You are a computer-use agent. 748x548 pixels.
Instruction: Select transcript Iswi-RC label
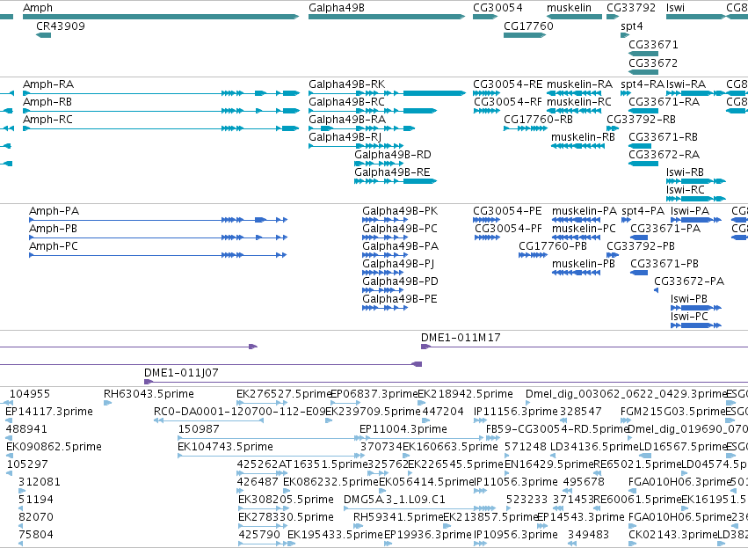click(x=685, y=190)
